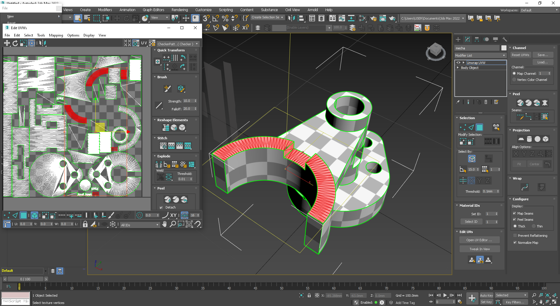The image size is (560, 306).
Task: Disable the Normalize Map checkbox
Action: pyautogui.click(x=515, y=242)
